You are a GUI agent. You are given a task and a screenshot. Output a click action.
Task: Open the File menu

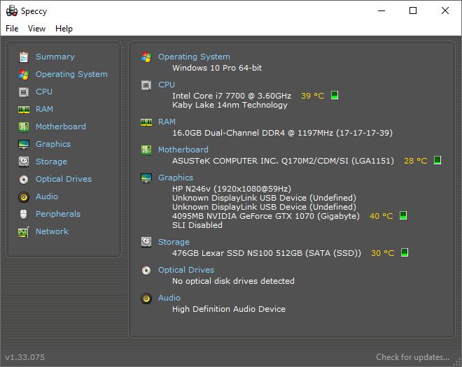coord(12,29)
